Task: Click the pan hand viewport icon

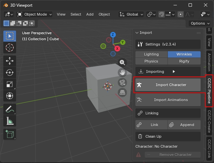Action: point(122,73)
